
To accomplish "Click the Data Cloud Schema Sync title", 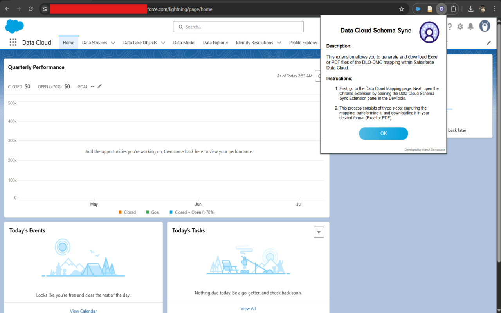I will (x=376, y=31).
